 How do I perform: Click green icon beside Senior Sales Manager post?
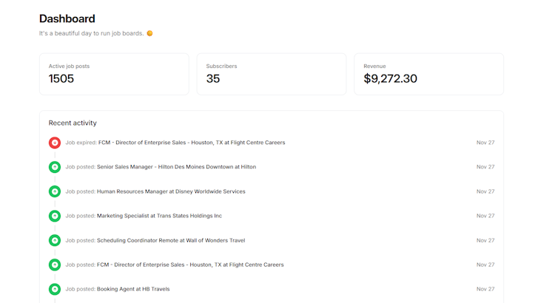[x=55, y=167]
